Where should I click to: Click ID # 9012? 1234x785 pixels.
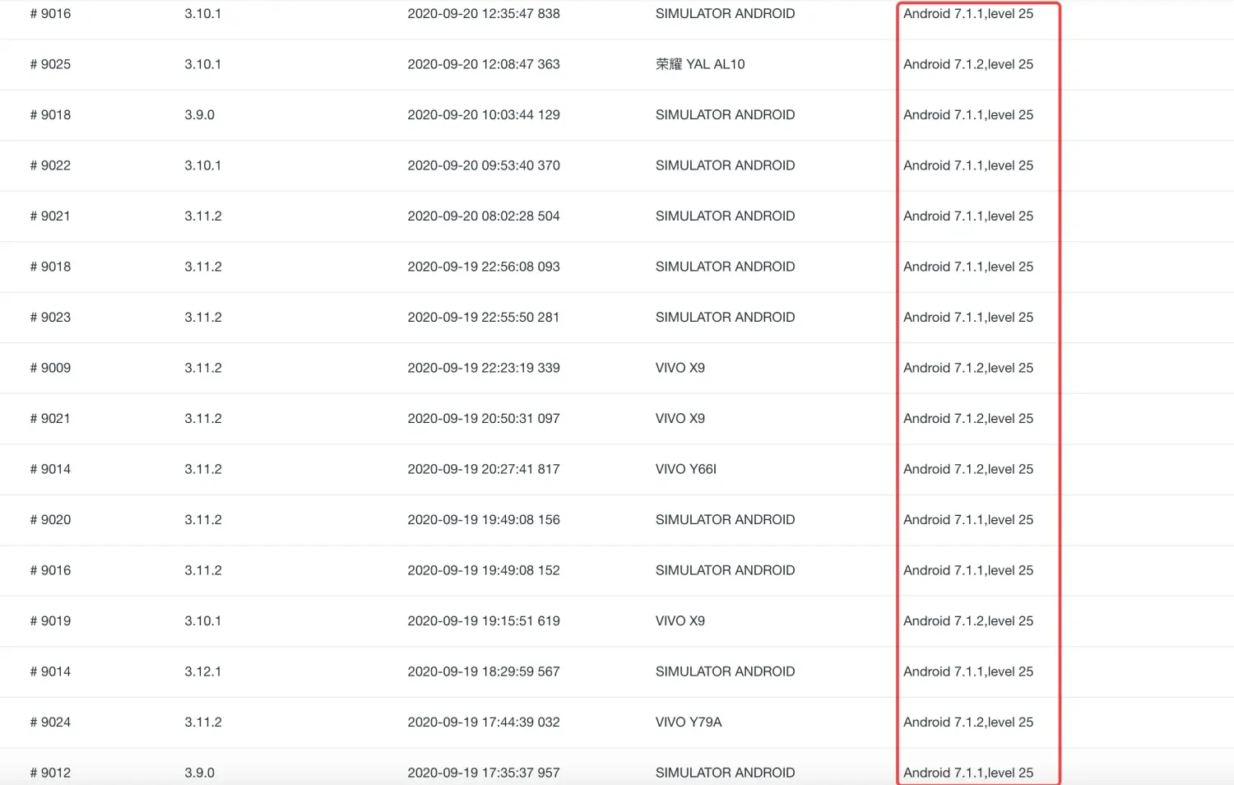click(50, 773)
